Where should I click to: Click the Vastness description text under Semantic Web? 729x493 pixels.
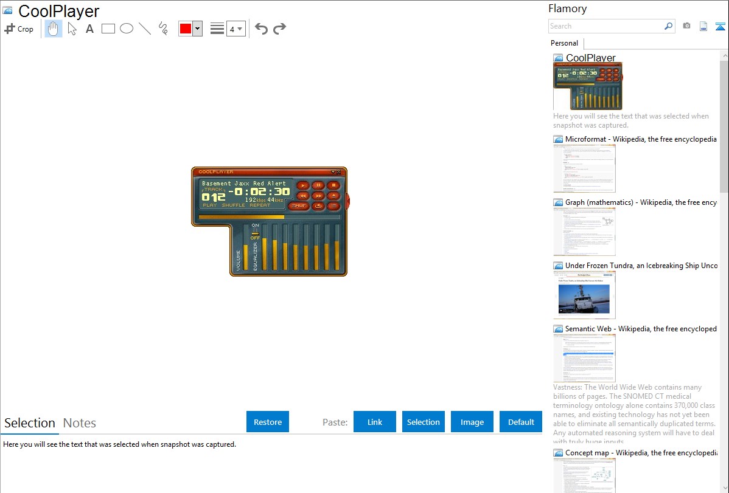634,414
